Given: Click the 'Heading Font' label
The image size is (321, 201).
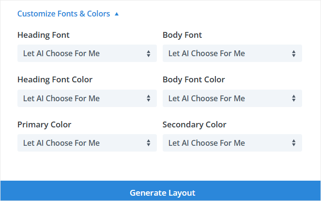Looking at the screenshot, I should click(x=44, y=35).
